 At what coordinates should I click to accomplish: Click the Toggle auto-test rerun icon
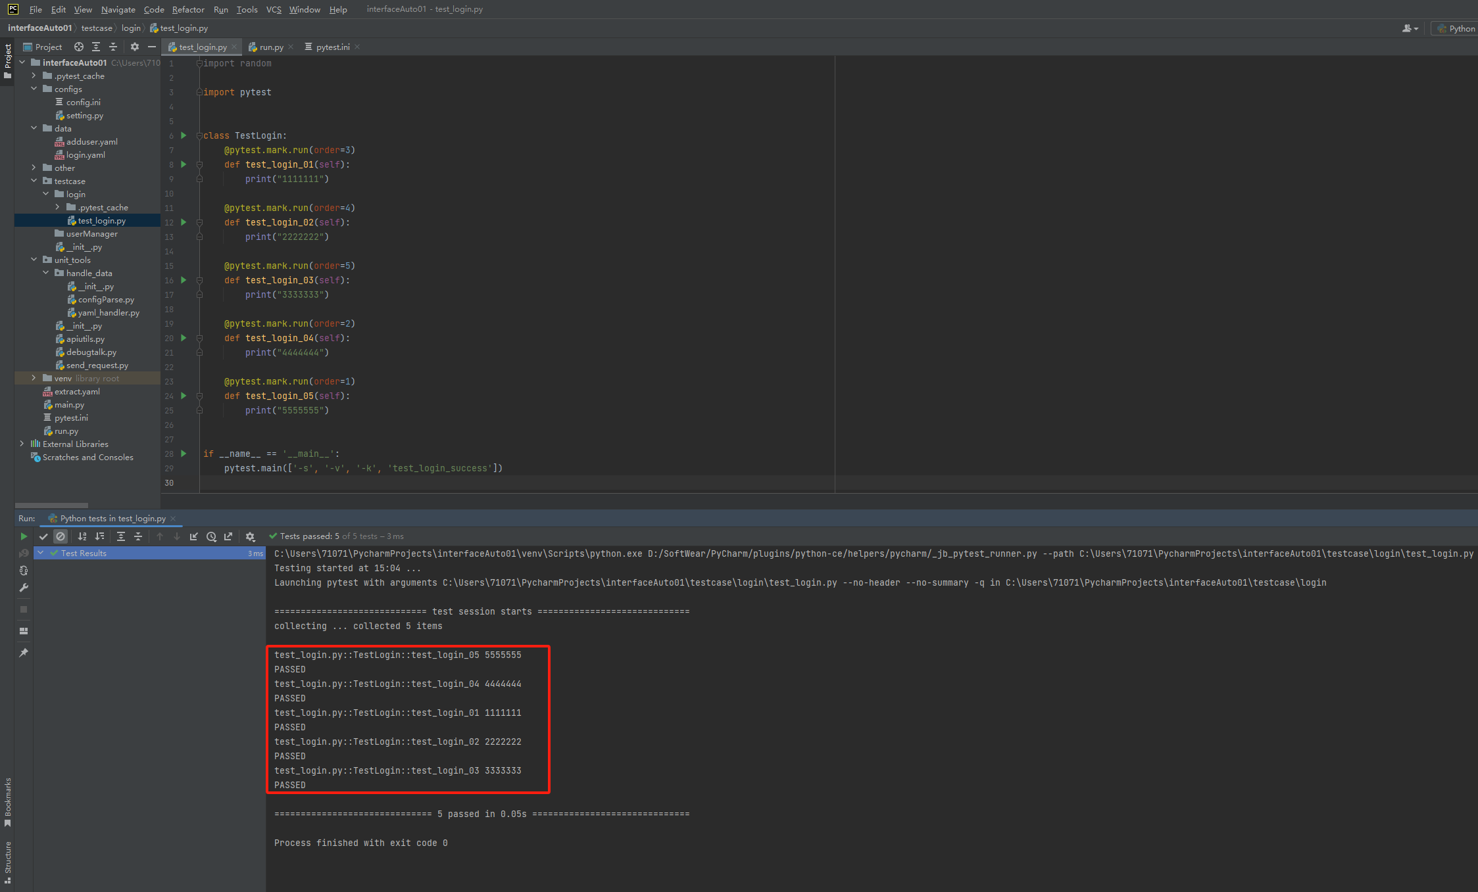pyautogui.click(x=24, y=571)
